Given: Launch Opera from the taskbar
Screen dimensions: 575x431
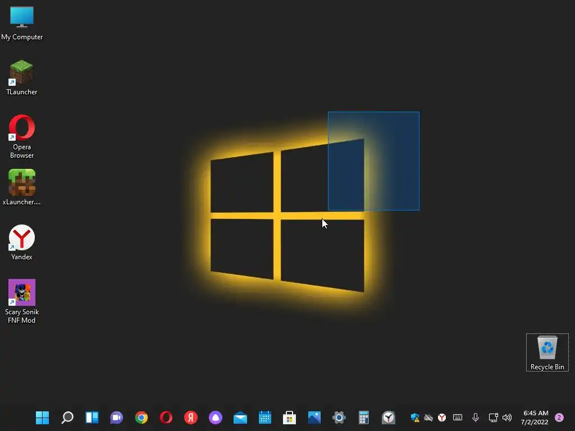Looking at the screenshot, I should click(x=166, y=418).
